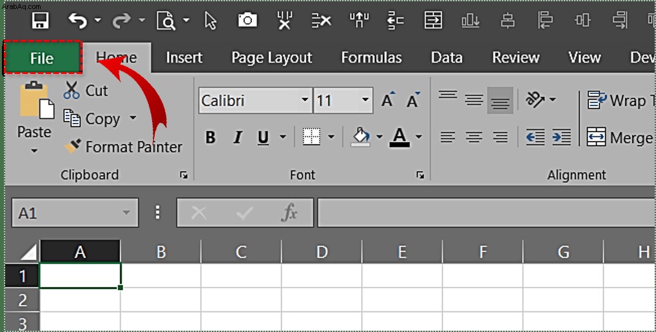The width and height of the screenshot is (656, 332).
Task: Click the Redo arrow icon
Action: tap(122, 20)
